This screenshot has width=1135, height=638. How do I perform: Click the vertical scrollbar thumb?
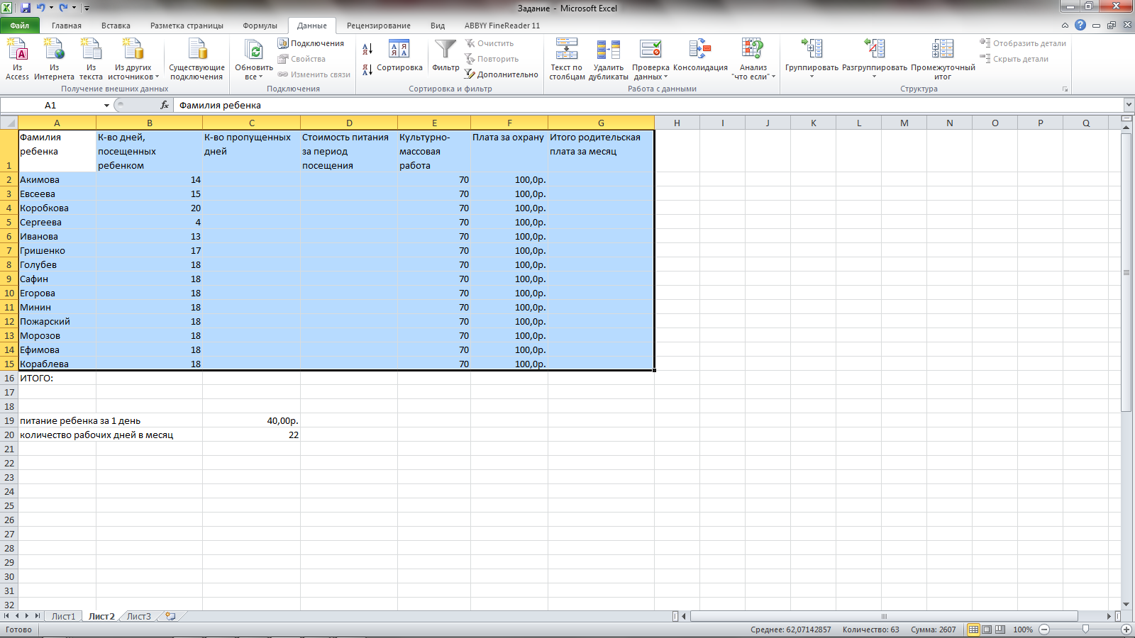[1126, 272]
